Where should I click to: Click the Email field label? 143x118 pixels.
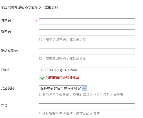coord(5,70)
